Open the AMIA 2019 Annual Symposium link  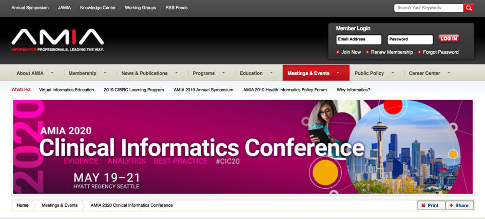[x=204, y=90]
